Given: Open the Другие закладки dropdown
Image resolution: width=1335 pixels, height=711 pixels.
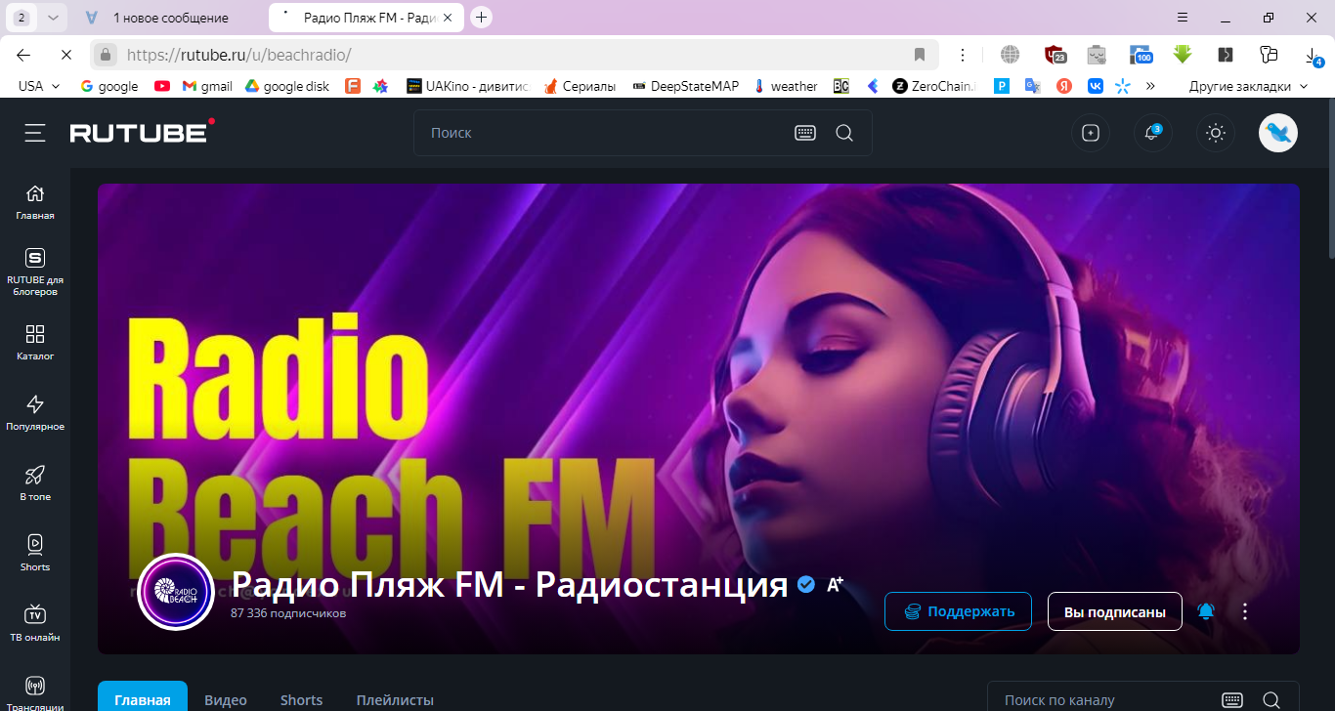Looking at the screenshot, I should pos(1248,86).
